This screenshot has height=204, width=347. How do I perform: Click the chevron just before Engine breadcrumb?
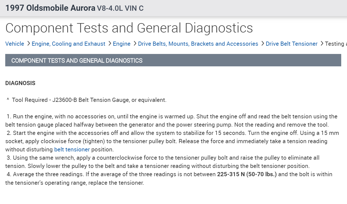pos(110,44)
